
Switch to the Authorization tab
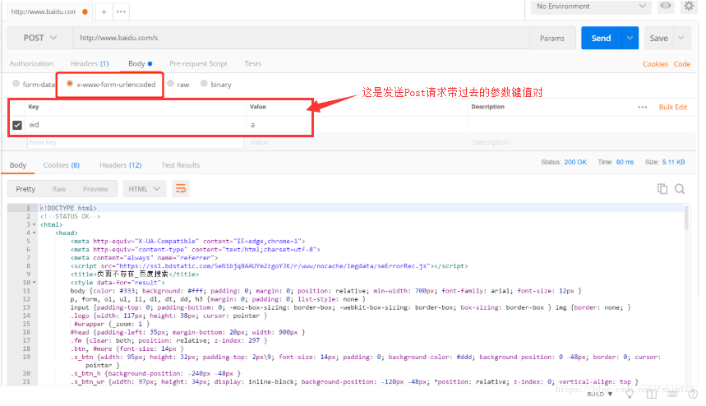31,63
